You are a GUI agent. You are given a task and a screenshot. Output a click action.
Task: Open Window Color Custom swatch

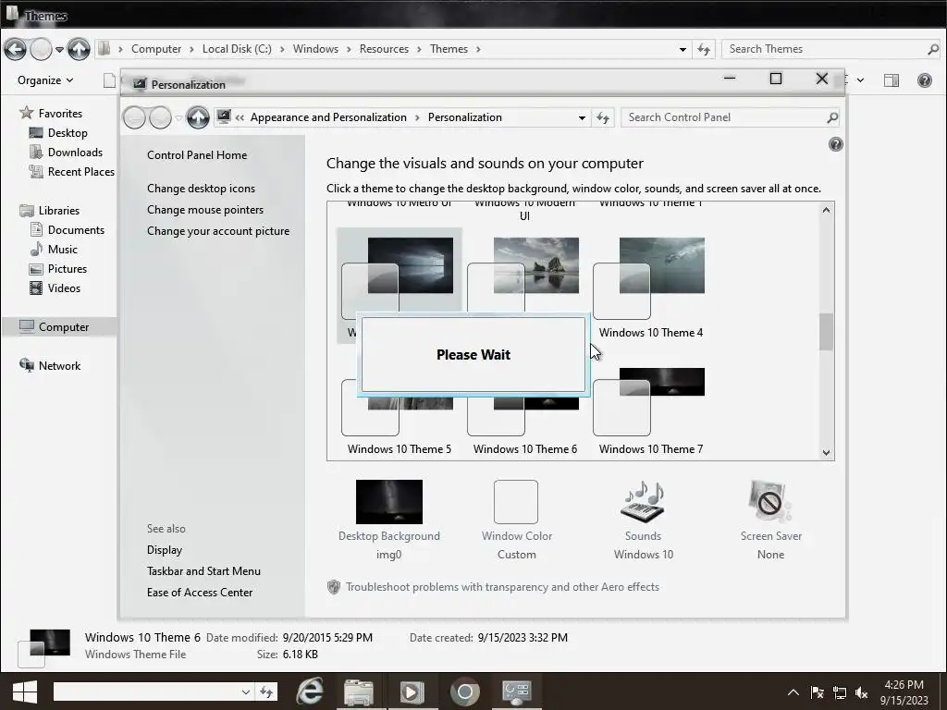(516, 520)
